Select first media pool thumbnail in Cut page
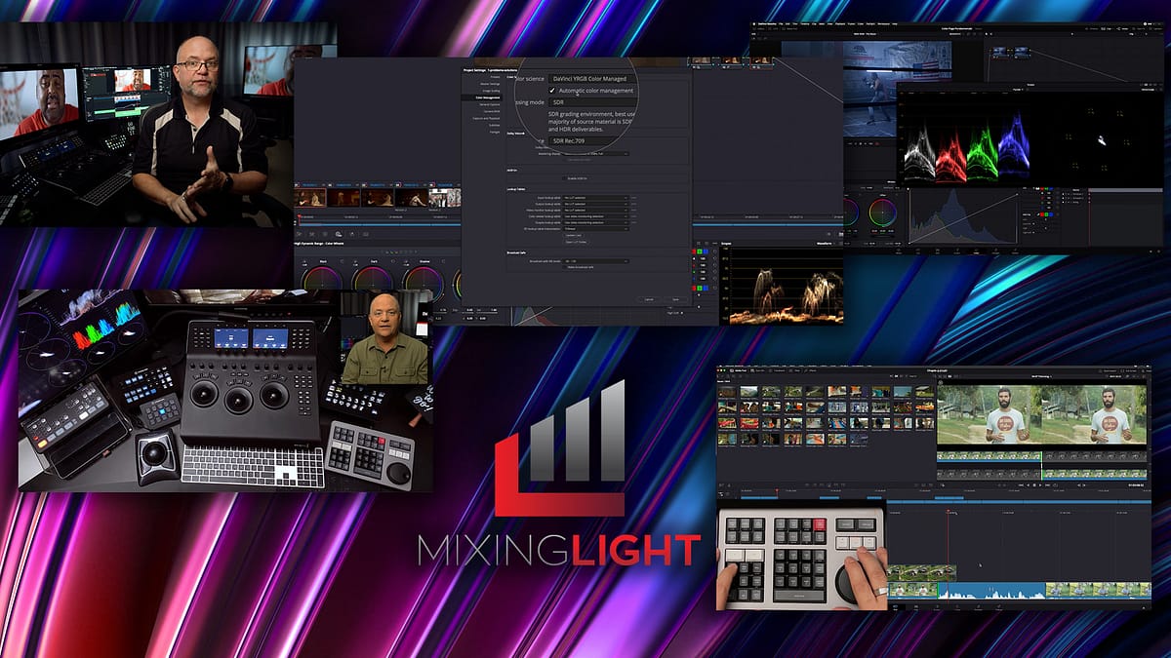 point(728,393)
